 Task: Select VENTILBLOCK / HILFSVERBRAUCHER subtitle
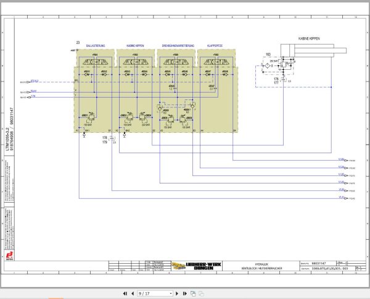pyautogui.click(x=261, y=268)
